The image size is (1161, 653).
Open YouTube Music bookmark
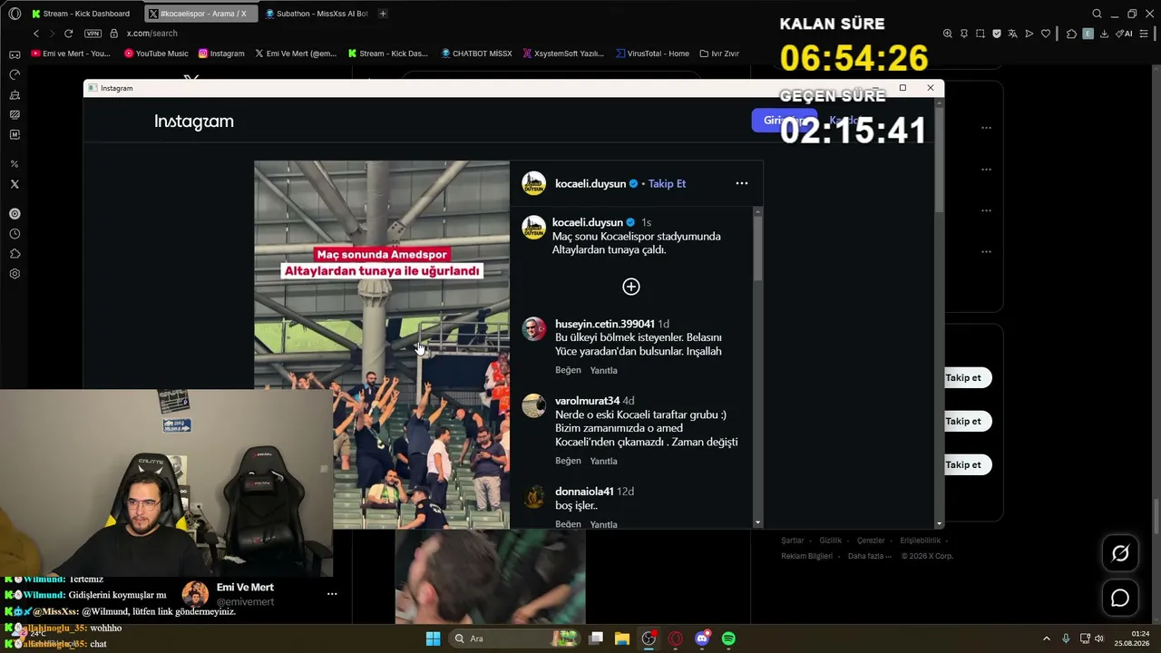point(156,54)
